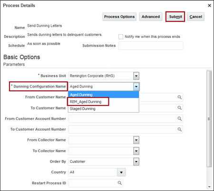Enable Notify me when this process ends
Viewport: 214px width, 191px height.
click(121, 37)
